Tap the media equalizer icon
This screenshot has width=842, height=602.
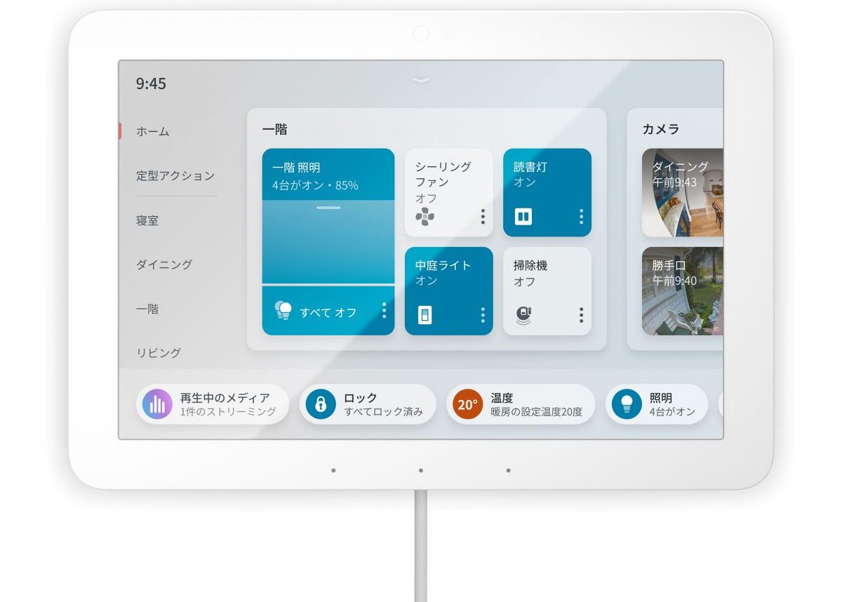157,404
